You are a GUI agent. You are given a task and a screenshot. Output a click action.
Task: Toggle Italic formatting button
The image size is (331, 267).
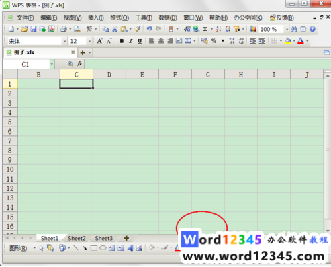coord(131,41)
